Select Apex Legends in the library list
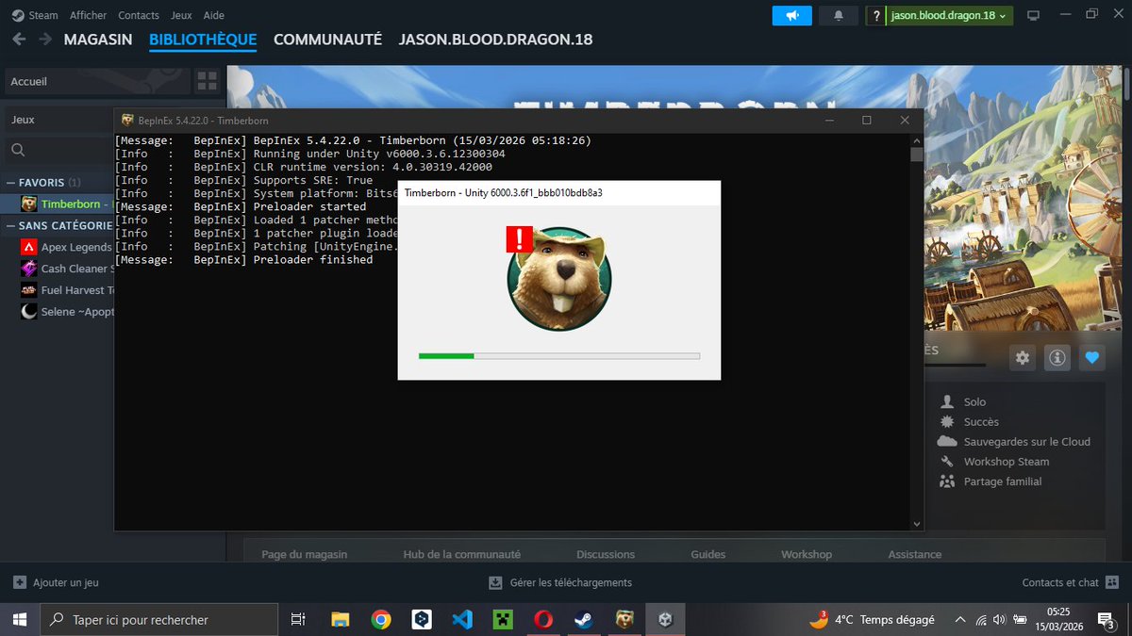Image resolution: width=1132 pixels, height=636 pixels. coord(66,247)
